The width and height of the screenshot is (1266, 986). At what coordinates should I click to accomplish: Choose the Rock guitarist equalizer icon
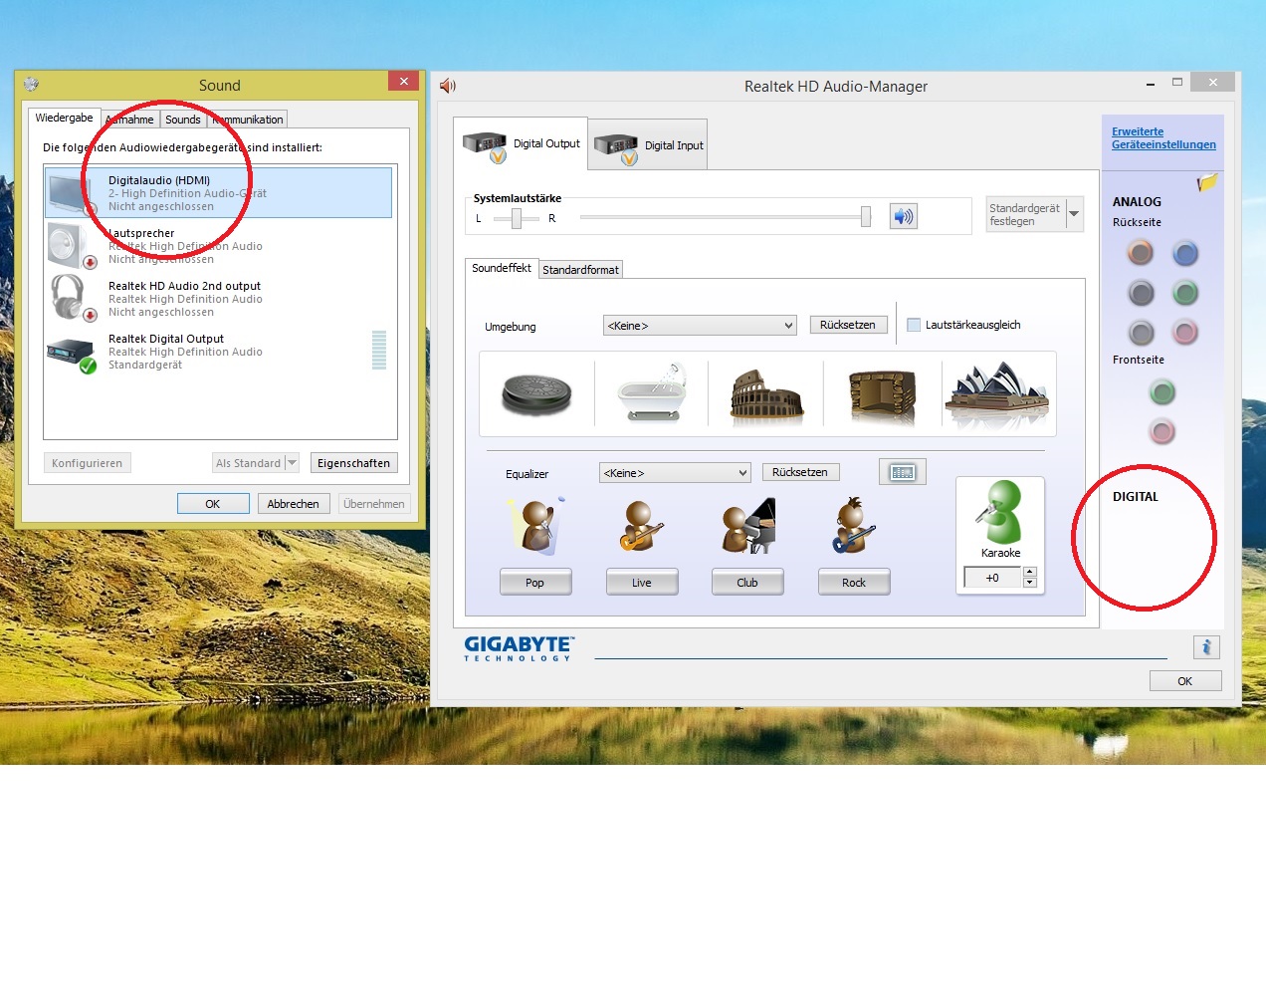coord(853,526)
